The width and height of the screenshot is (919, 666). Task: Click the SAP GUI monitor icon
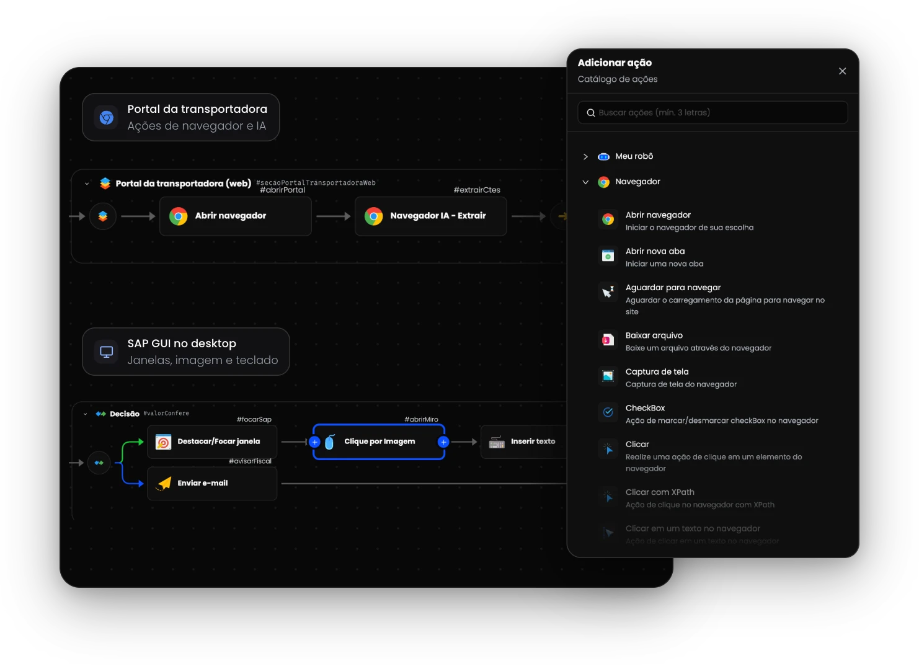tap(107, 352)
